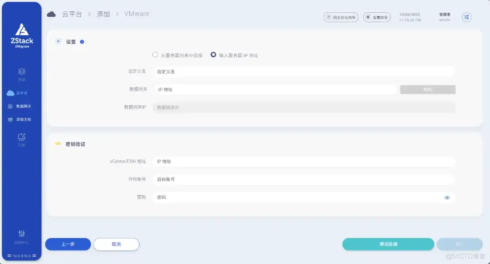Select the 输入服务器 IP 地址 radio button
This screenshot has width=490, height=264.
pos(213,54)
